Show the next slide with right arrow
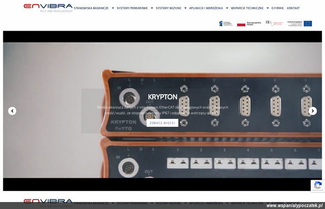Screen dimensions: 325x209 point(313,111)
